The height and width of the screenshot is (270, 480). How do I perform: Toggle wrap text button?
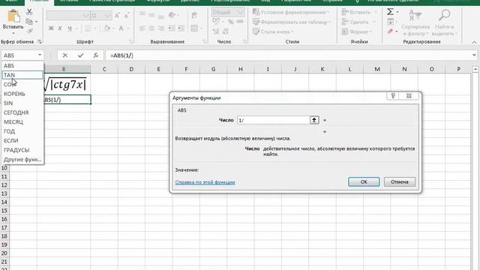[194, 15]
